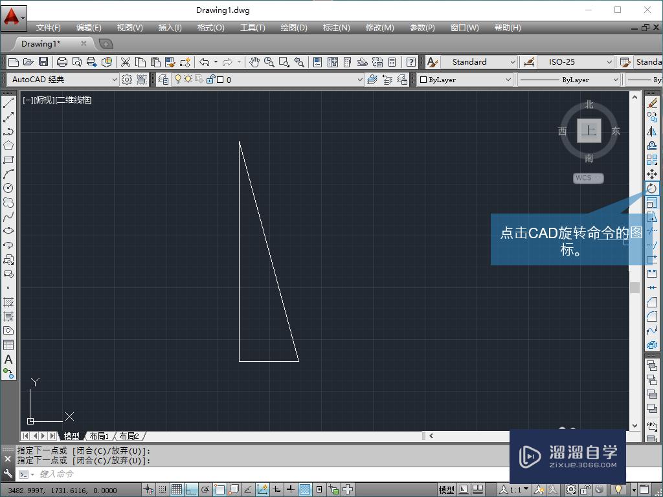
Task: Click the vertical scrollbar down arrow
Action: click(x=635, y=425)
